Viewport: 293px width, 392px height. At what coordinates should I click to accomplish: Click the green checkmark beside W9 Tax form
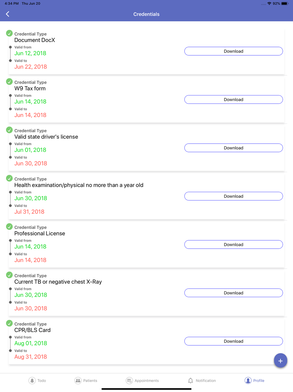tap(9, 82)
